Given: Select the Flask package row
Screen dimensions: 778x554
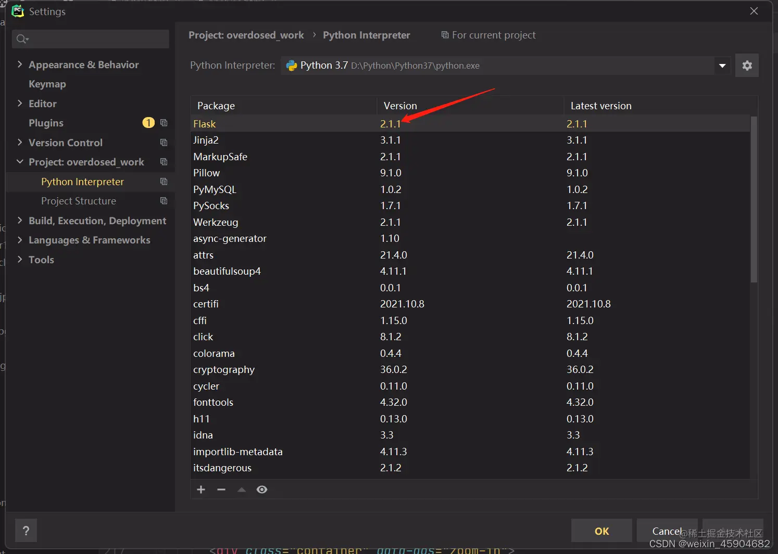Looking at the screenshot, I should coord(470,124).
